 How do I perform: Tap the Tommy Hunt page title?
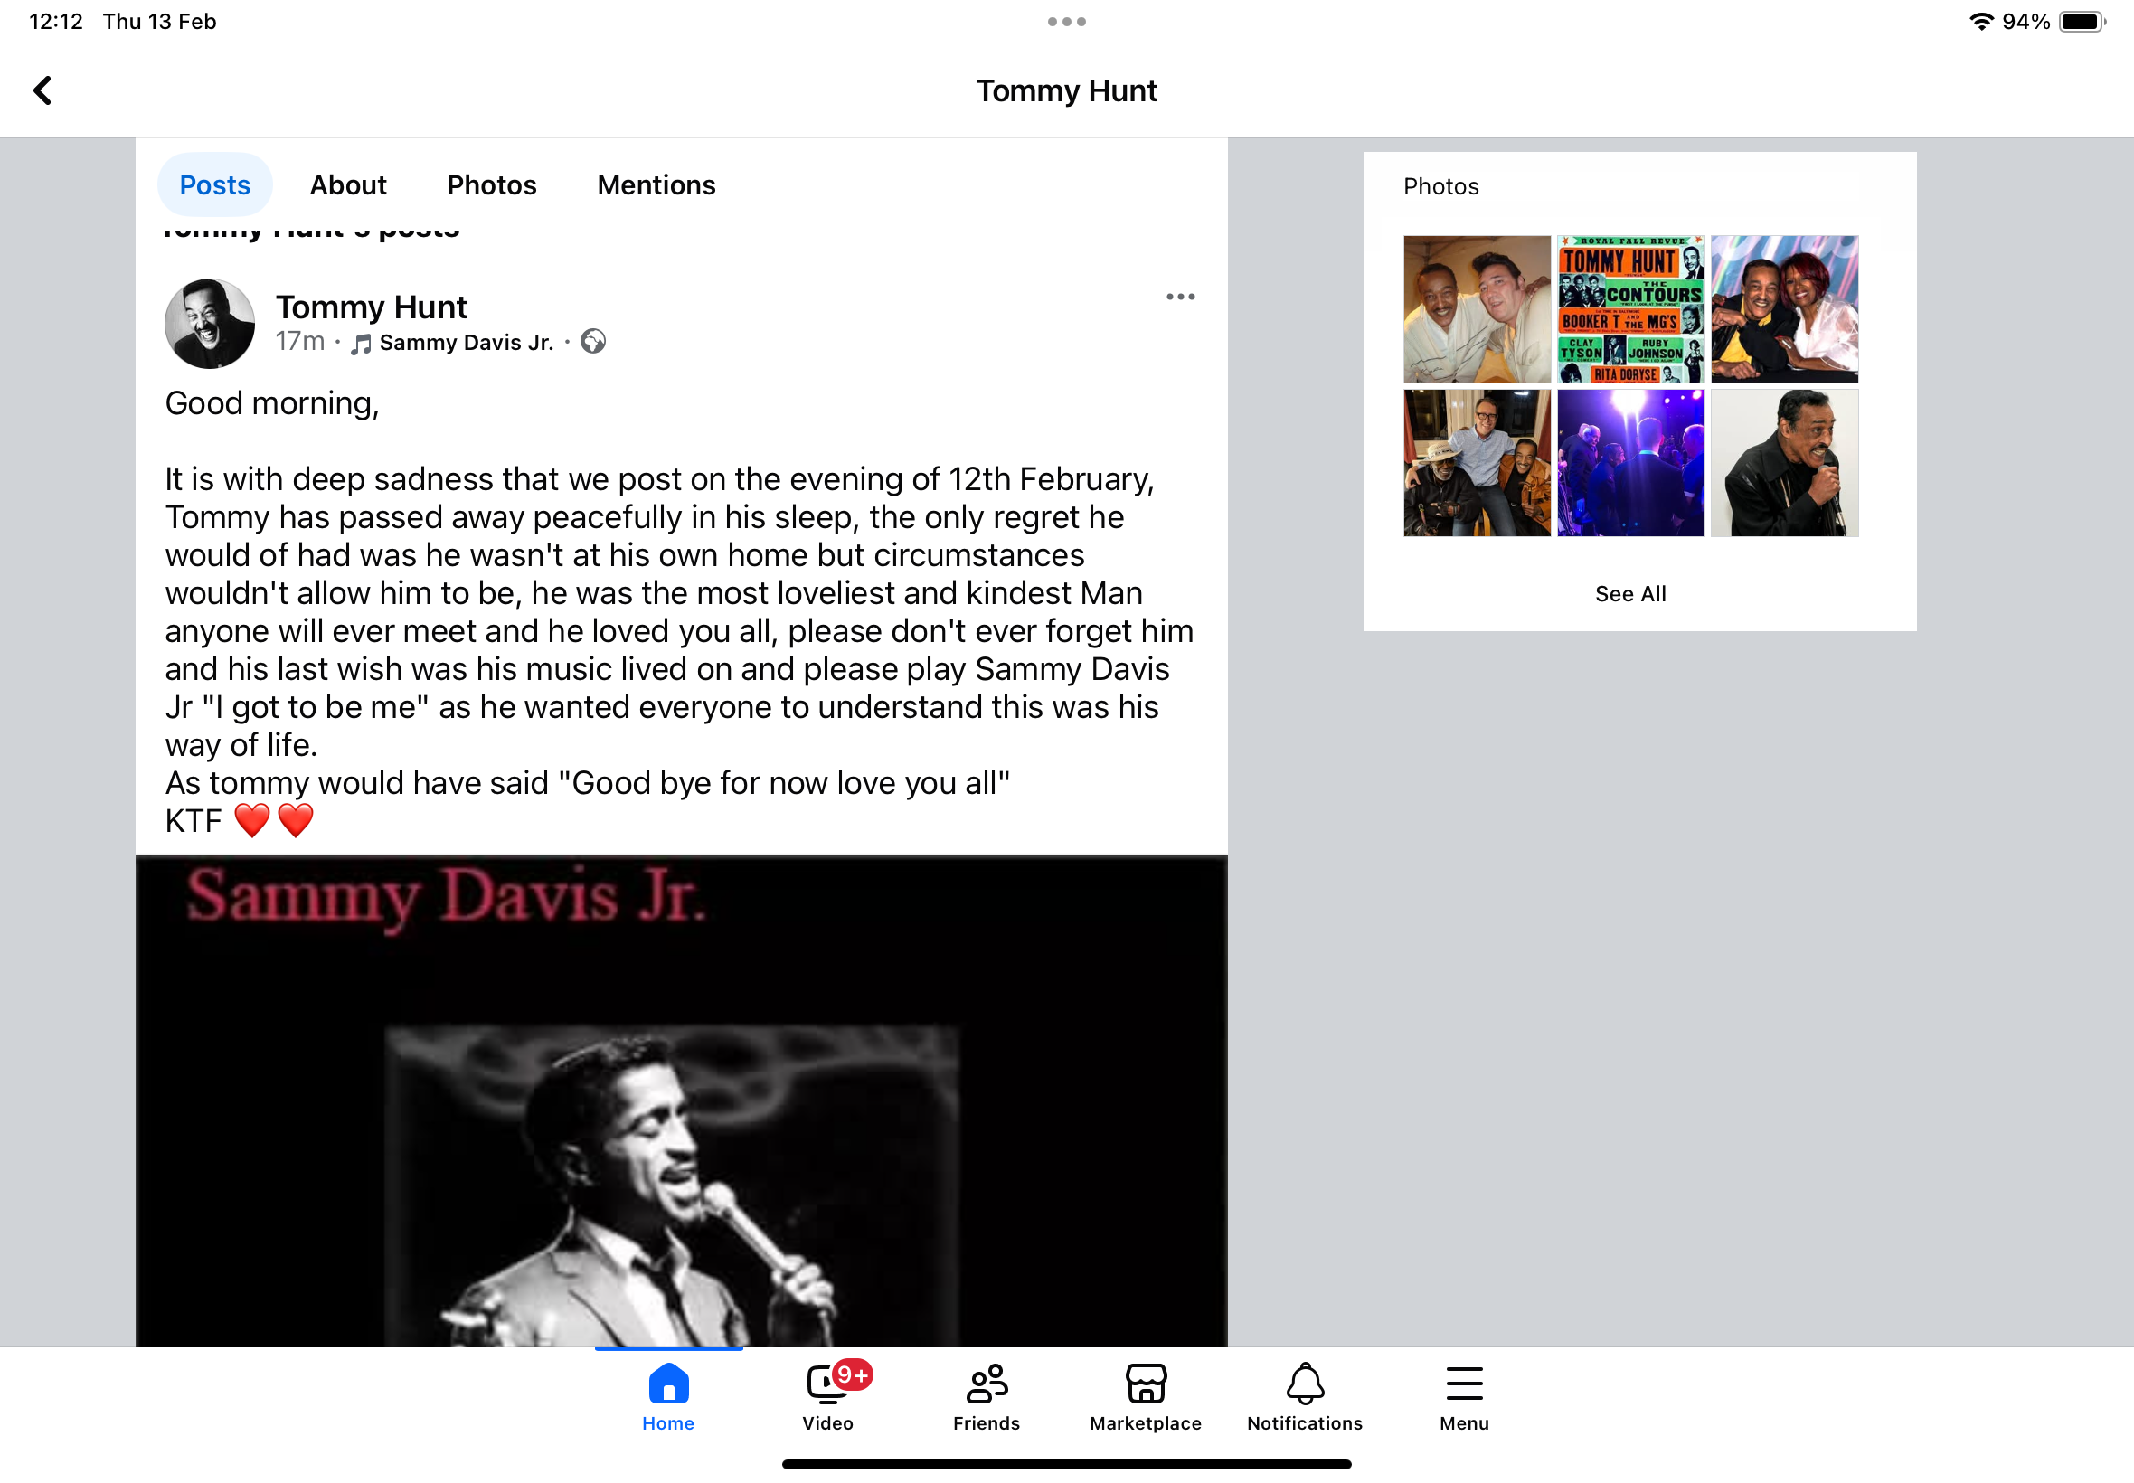click(x=1066, y=90)
